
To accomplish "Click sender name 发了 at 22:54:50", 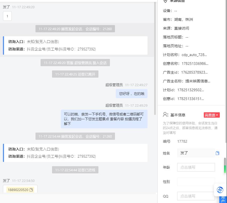I will (x=6, y=181).
